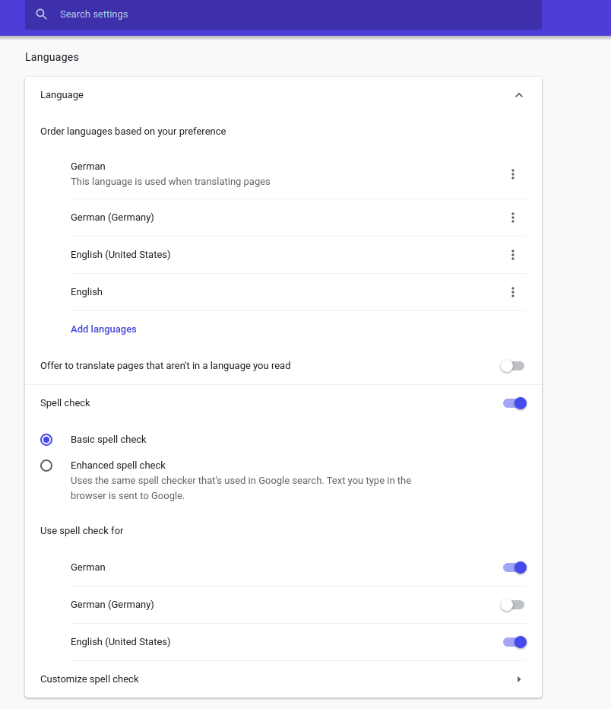Viewport: 611px width, 709px height.
Task: Open more actions menu for German
Action: tap(513, 174)
